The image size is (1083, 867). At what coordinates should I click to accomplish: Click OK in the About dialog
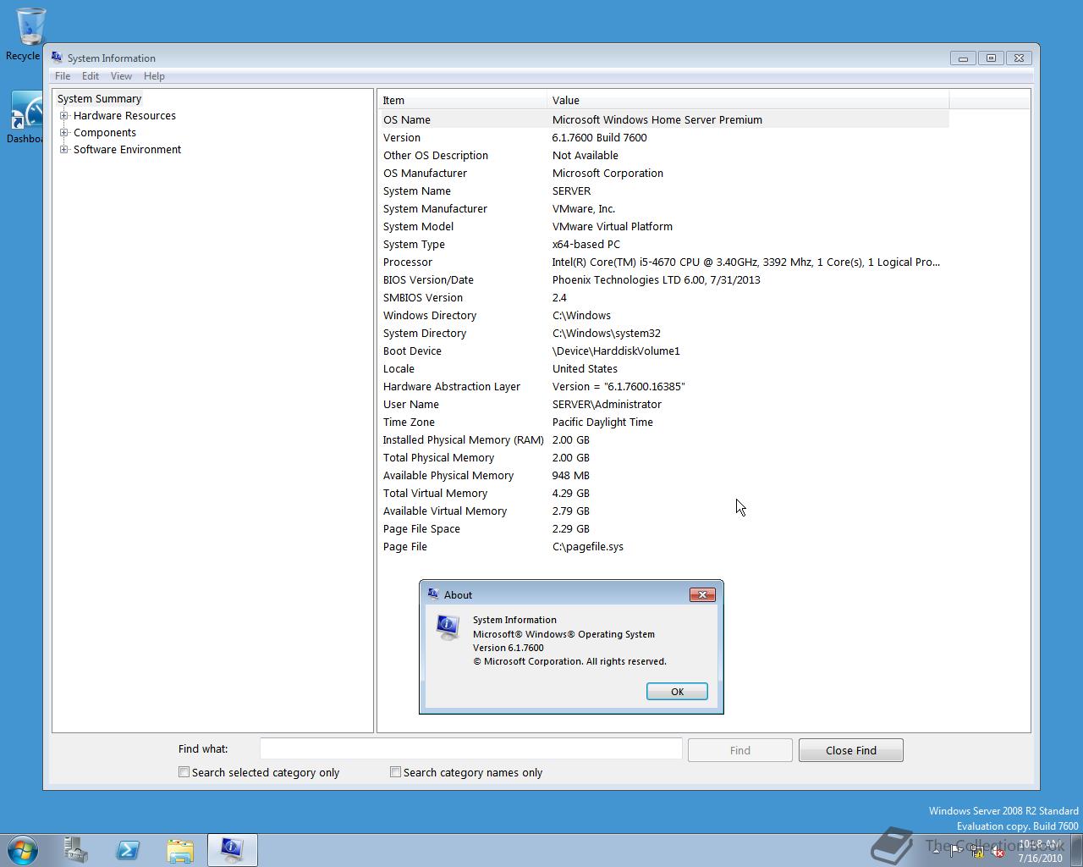(x=677, y=692)
